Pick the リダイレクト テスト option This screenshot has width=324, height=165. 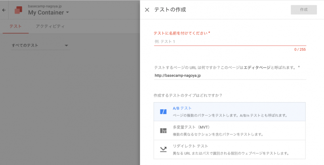(230, 149)
